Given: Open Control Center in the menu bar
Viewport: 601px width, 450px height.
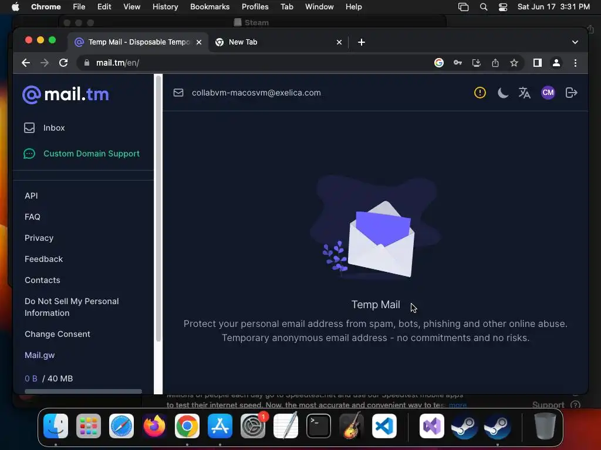Looking at the screenshot, I should (503, 7).
